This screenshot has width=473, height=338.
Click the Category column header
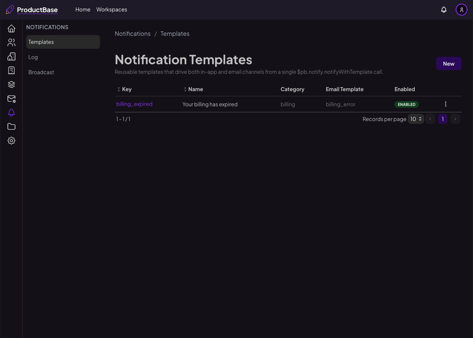[293, 89]
